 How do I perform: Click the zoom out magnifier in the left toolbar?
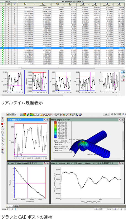pyautogui.click(x=2, y=144)
